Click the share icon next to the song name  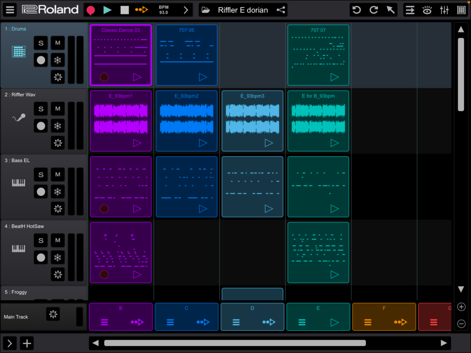tap(280, 10)
